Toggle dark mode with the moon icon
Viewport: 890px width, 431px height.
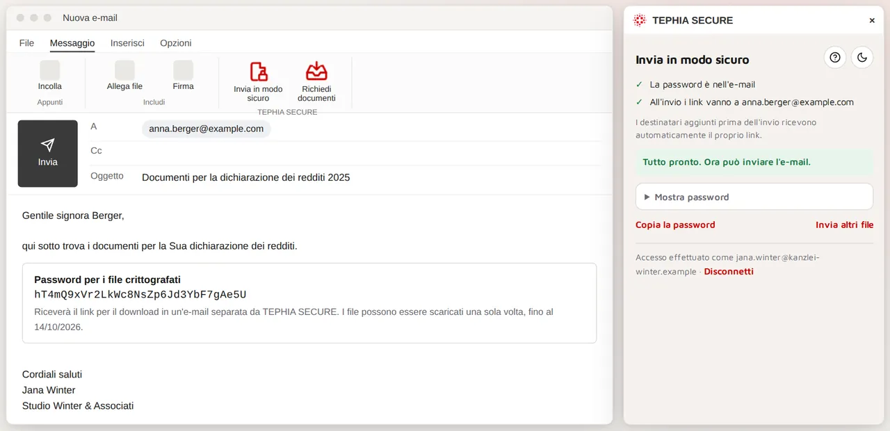pos(862,58)
